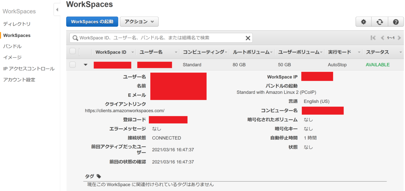Focus the WorkSpace search input field
This screenshot has height=191, width=405.
[x=161, y=38]
